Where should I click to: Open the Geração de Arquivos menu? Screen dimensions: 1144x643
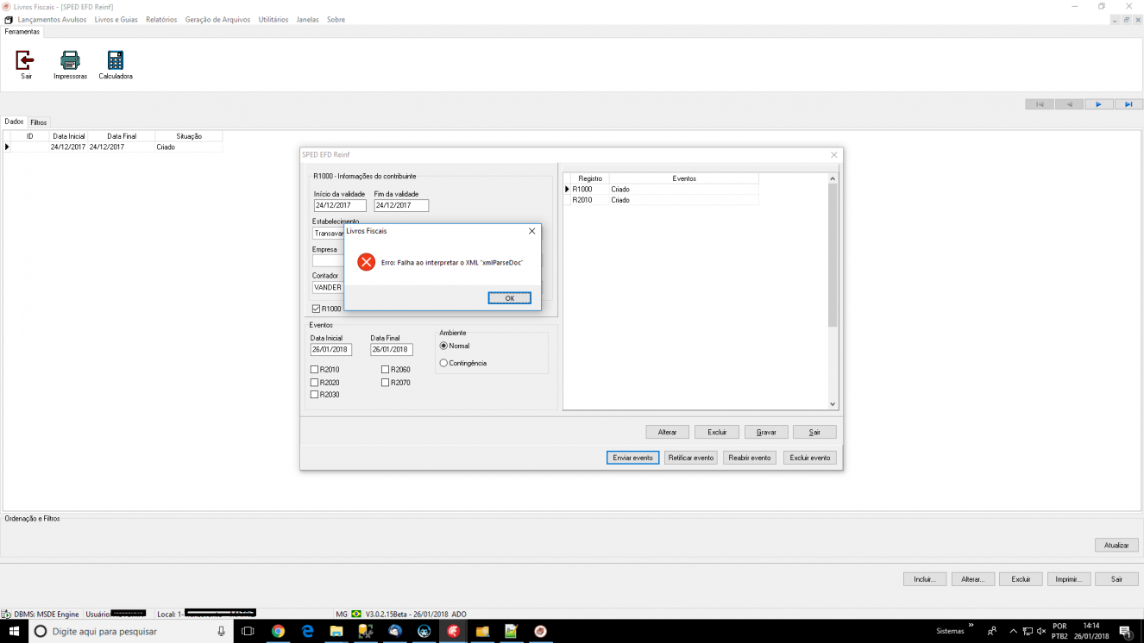(217, 19)
